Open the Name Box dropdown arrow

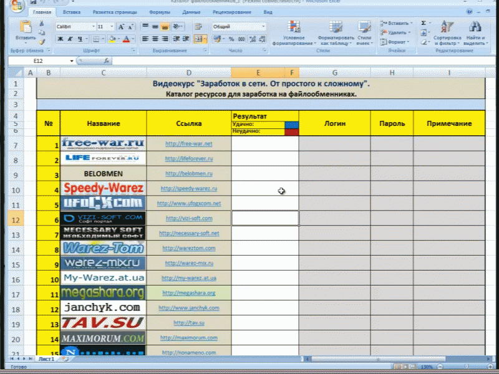coord(72,60)
